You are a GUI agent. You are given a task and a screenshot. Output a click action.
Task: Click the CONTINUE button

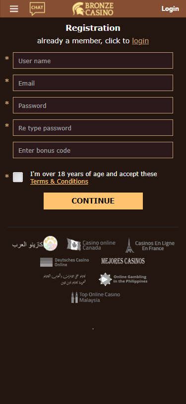(93, 201)
